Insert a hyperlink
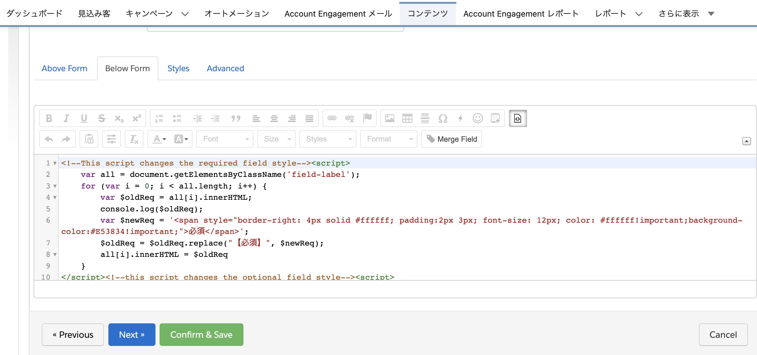 (332, 118)
